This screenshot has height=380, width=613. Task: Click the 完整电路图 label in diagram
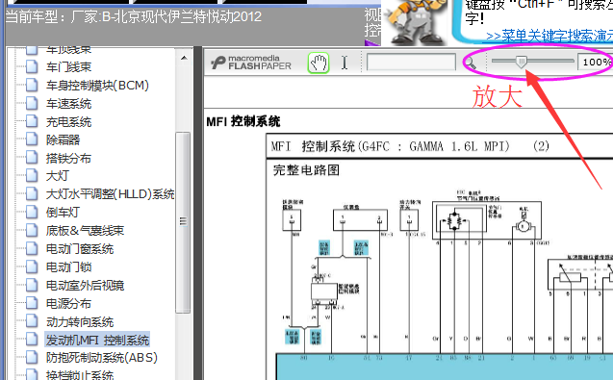click(x=306, y=170)
